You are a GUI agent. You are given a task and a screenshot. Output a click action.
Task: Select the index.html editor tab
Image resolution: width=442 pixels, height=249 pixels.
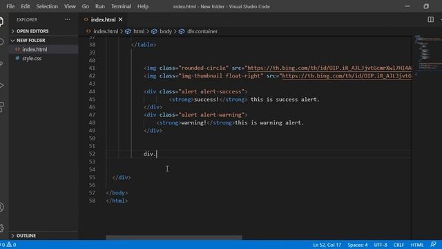(x=103, y=19)
